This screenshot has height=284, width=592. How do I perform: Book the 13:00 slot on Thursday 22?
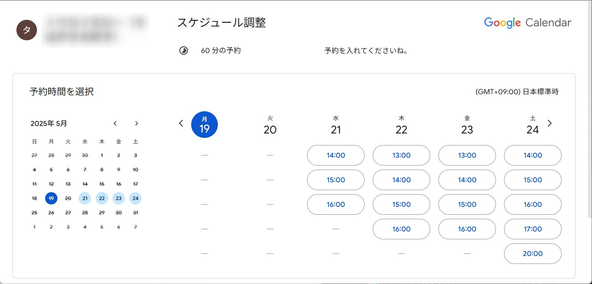(401, 155)
